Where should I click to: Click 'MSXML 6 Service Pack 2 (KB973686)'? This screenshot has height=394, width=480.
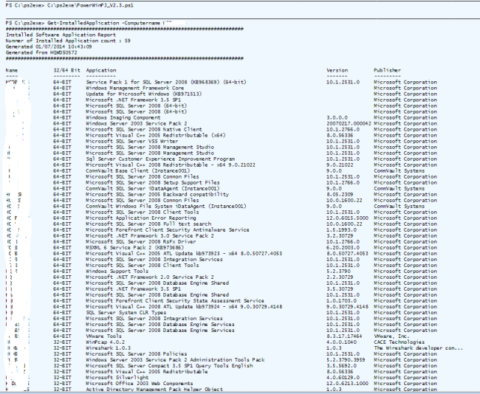coord(134,247)
